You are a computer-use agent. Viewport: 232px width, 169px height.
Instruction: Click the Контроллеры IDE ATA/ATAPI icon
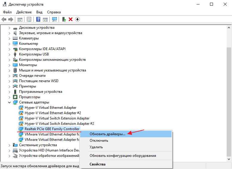tap(15, 49)
